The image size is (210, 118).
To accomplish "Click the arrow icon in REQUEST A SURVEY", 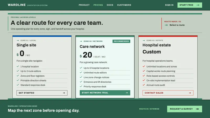I will point(197,109).
